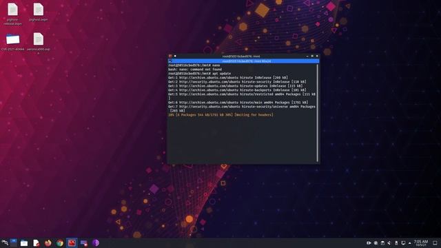
Task: Open the round updates tray icon
Action: (x=376, y=243)
